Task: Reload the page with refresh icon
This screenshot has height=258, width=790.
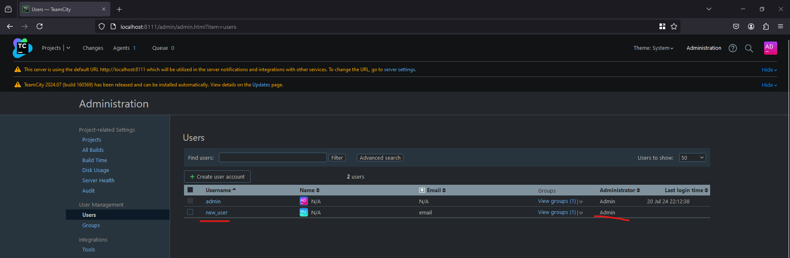Action: coord(40,26)
